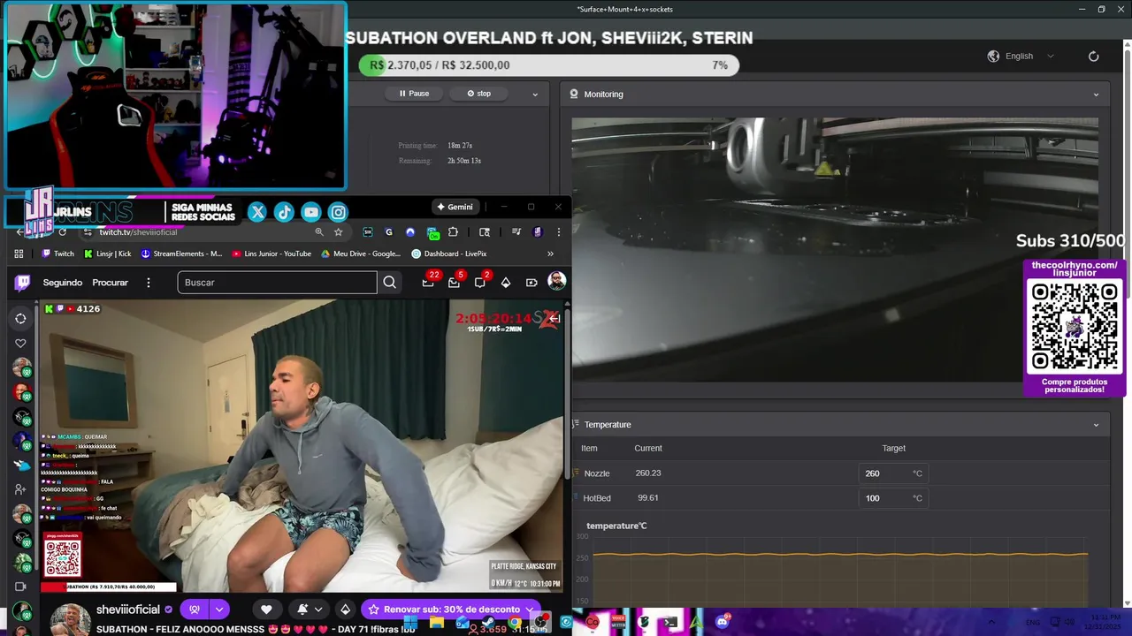Screen dimensions: 1132x636
Task: View site information for twitch.tv
Action: tap(88, 232)
